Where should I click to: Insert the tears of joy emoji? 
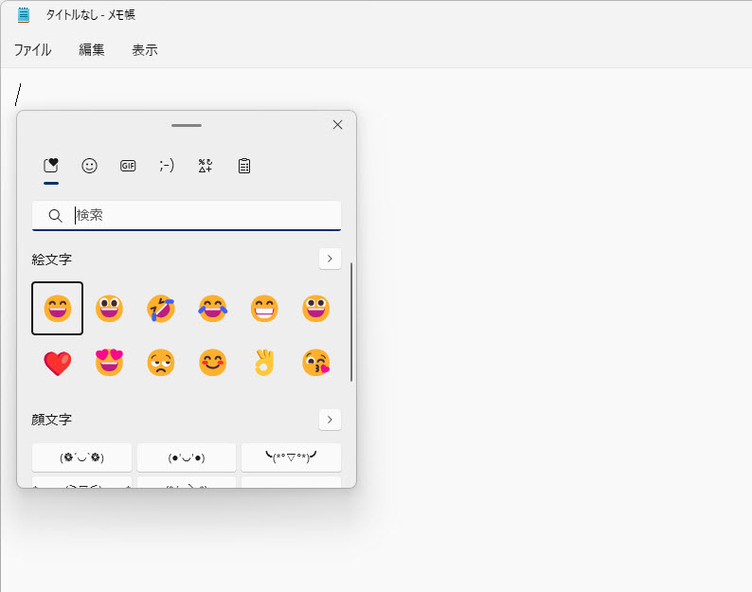click(x=212, y=309)
